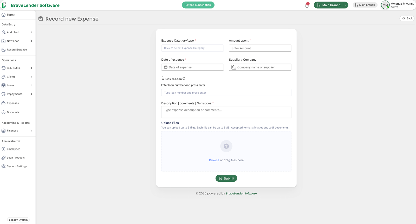Click the Discounts icon in sidebar
This screenshot has width=416, height=224.
pyautogui.click(x=3, y=112)
